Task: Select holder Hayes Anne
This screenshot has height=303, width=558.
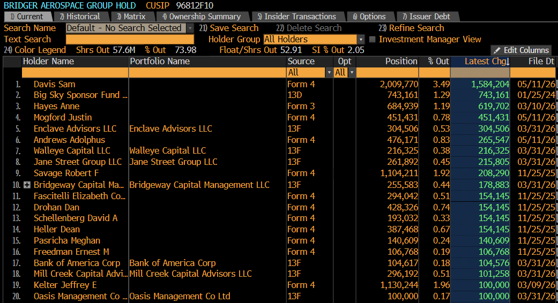Action: 57,106
